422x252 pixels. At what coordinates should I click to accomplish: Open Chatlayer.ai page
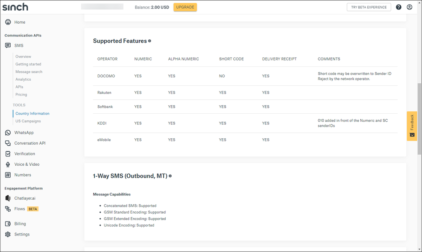(25, 198)
